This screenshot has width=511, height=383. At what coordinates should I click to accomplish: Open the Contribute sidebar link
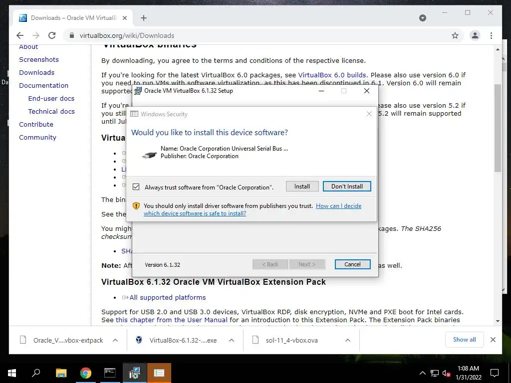point(36,124)
